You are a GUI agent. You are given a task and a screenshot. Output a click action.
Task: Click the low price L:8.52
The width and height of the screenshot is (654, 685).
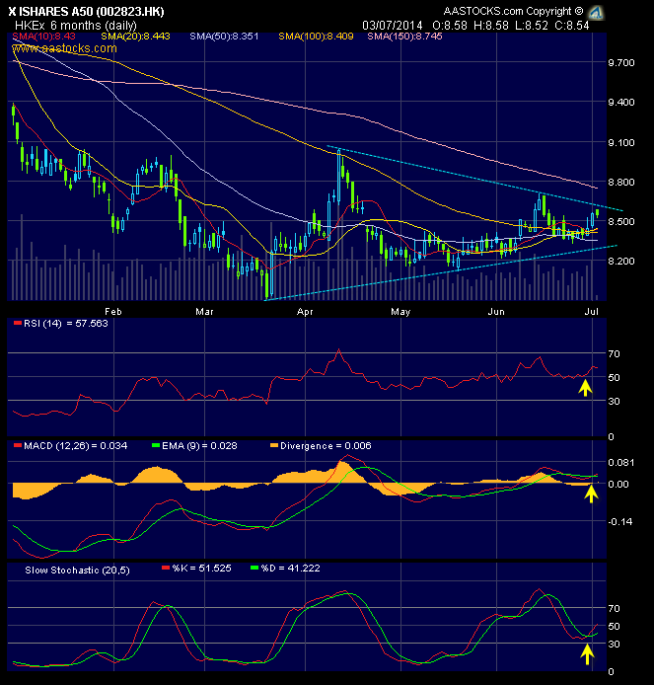pyautogui.click(x=532, y=26)
